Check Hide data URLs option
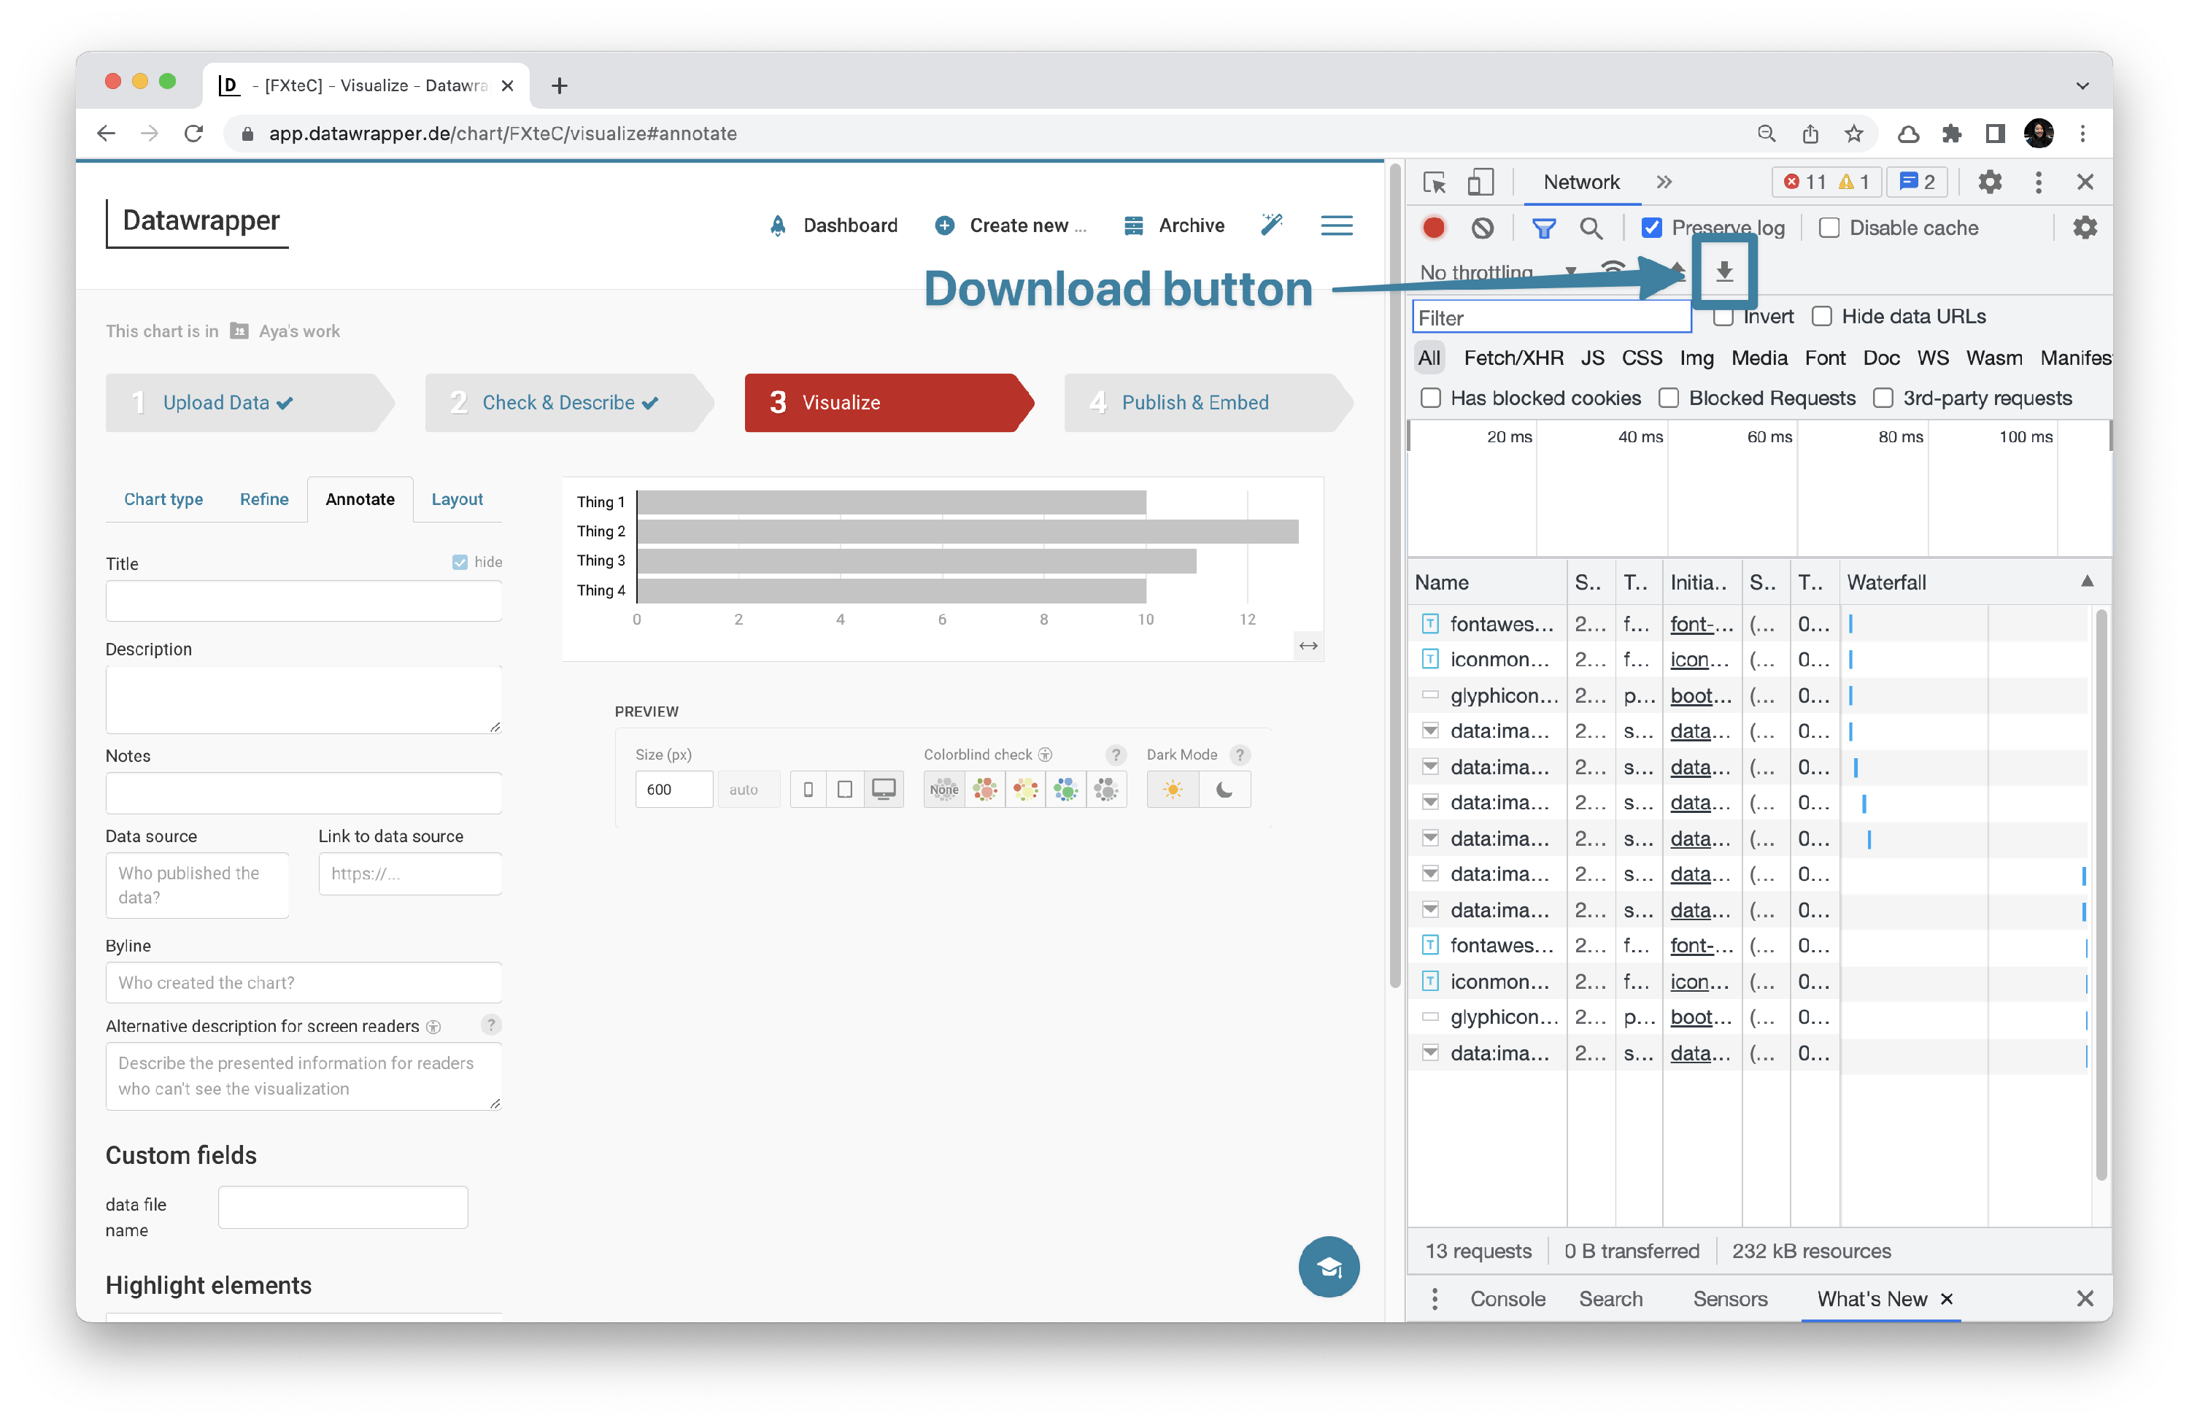This screenshot has width=2189, height=1423. tap(1822, 317)
